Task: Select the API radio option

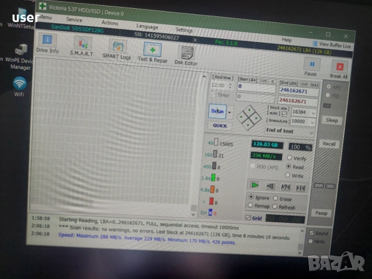Action: [328, 87]
